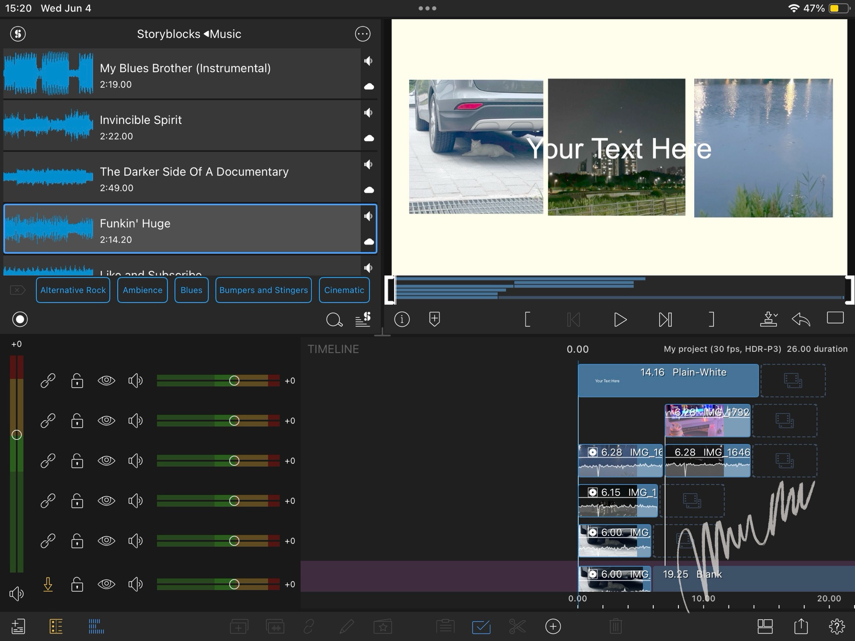Download Funkin' Huge via cloud icon
Image resolution: width=855 pixels, height=641 pixels.
369,242
